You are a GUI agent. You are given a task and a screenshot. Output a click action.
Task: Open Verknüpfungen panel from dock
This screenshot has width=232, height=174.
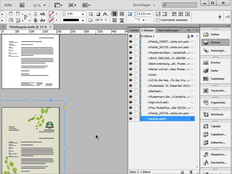click(x=215, y=50)
